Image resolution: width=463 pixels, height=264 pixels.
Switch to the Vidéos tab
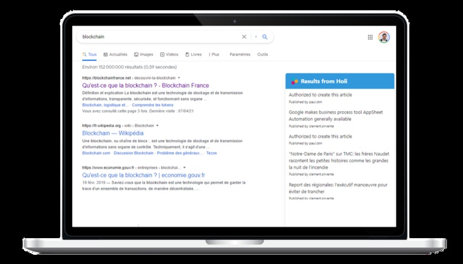click(169, 55)
